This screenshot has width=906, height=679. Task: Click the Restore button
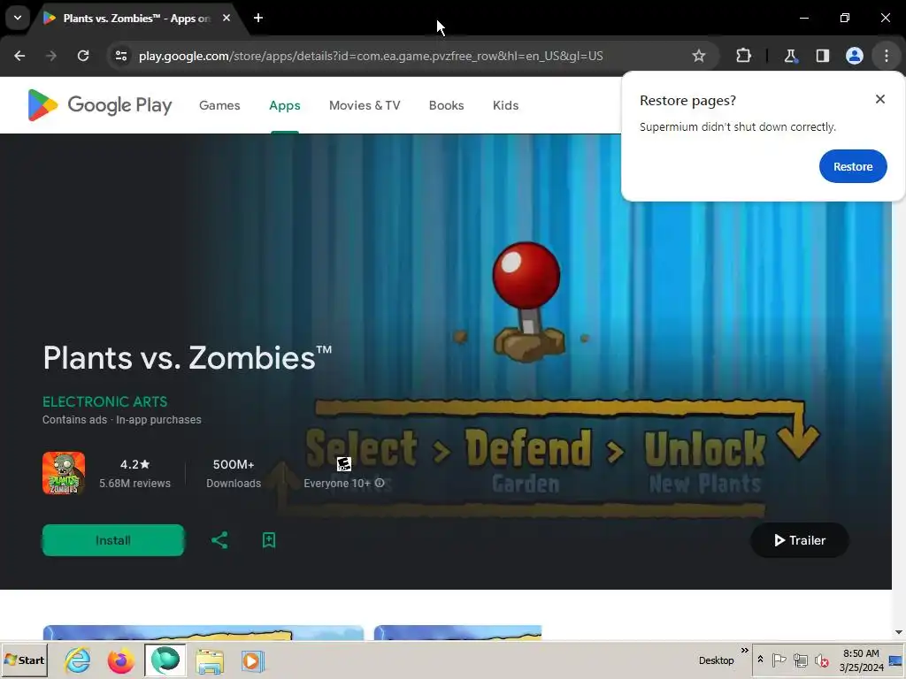point(853,166)
